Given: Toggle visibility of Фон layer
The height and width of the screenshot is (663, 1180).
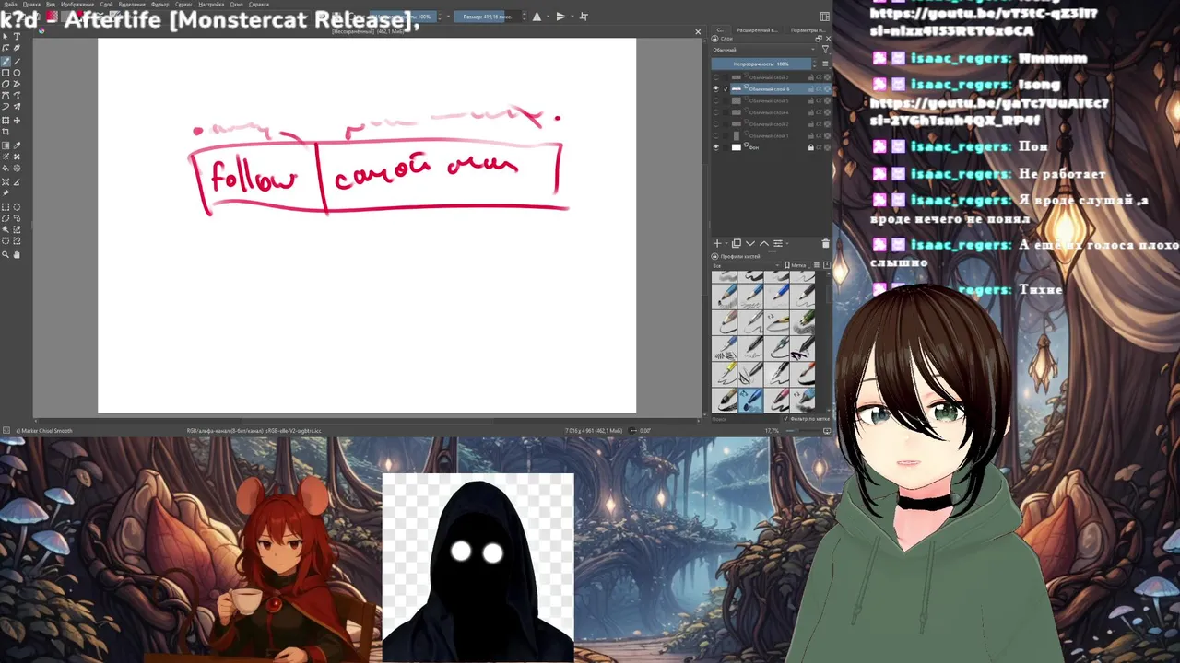Looking at the screenshot, I should [x=716, y=147].
